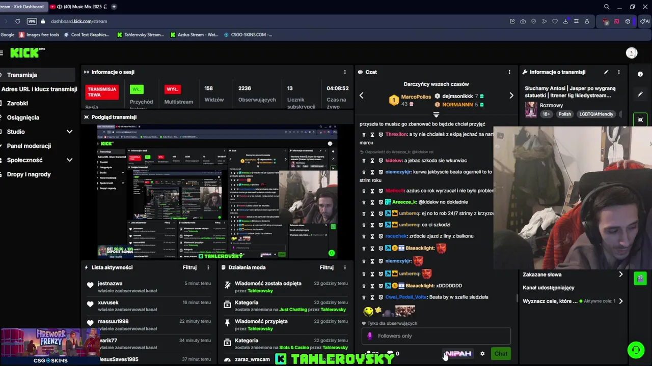Open Cool Text Graphics bookmark
Image resolution: width=652 pixels, height=366 pixels.
(x=86, y=35)
